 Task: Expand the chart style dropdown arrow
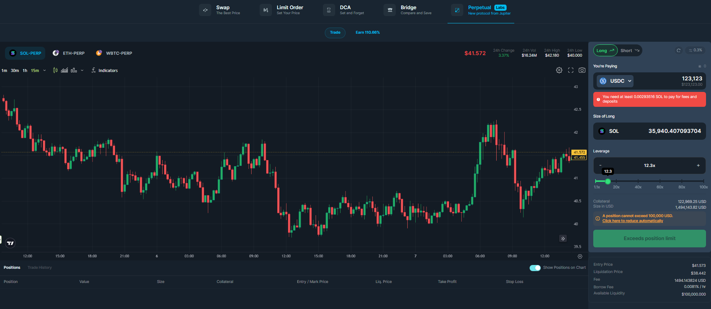pyautogui.click(x=82, y=70)
